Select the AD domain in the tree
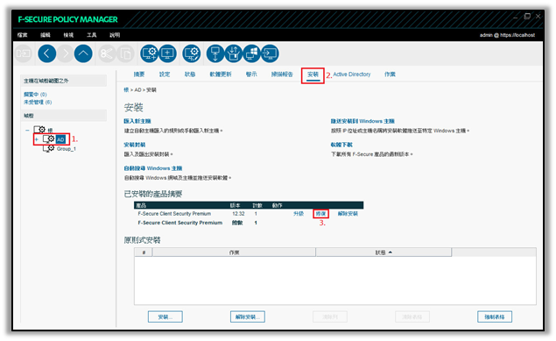Image resolution: width=556 pixels, height=341 pixels. tap(60, 139)
